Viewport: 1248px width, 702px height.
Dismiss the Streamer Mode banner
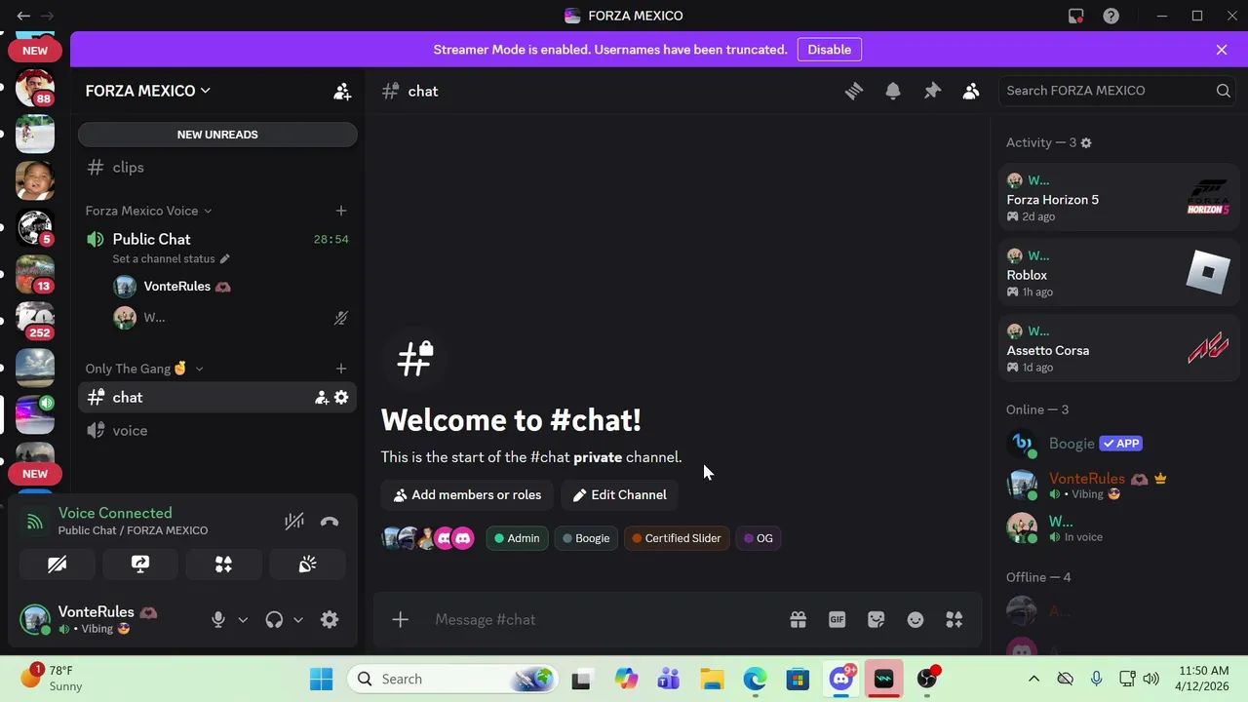tap(1222, 50)
